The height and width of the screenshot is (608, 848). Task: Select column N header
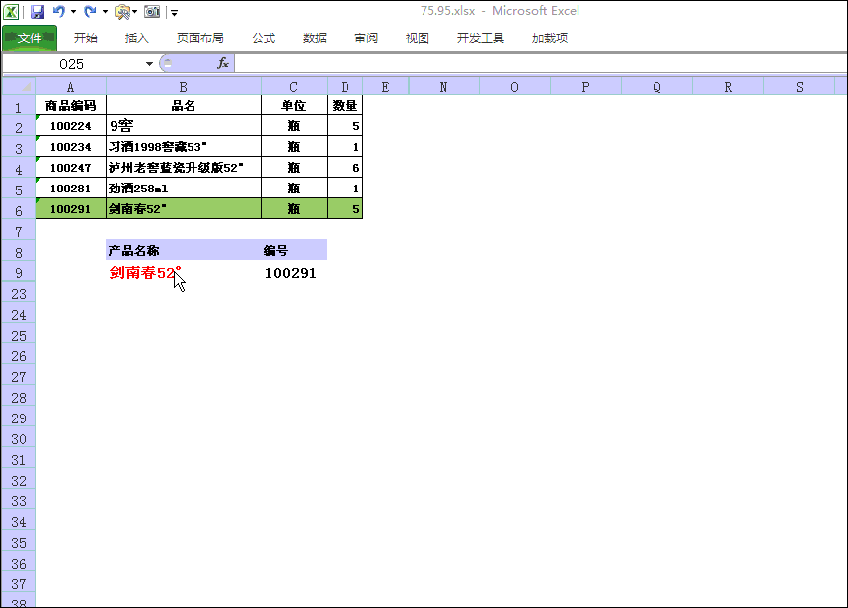coord(444,87)
